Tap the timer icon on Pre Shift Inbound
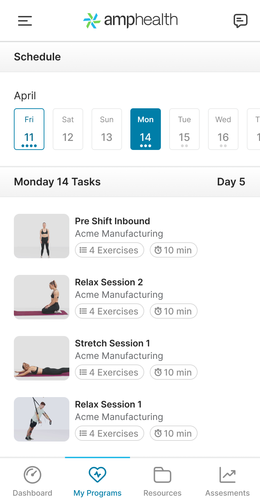The width and height of the screenshot is (260, 504). (x=158, y=250)
